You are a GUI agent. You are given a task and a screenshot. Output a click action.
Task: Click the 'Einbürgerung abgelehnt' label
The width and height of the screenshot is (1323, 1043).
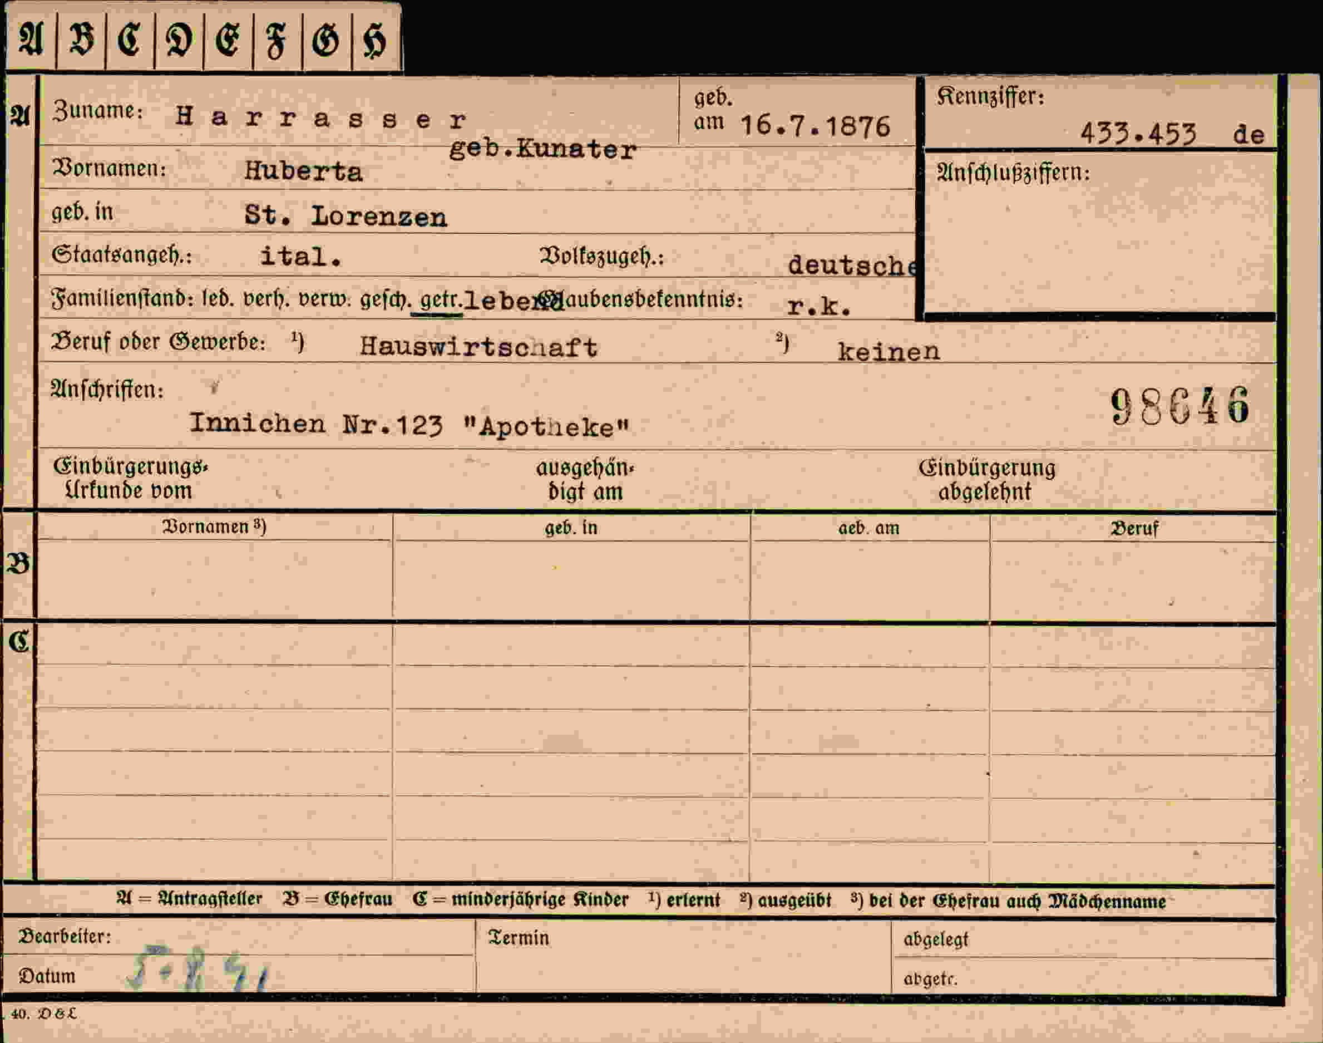point(986,479)
